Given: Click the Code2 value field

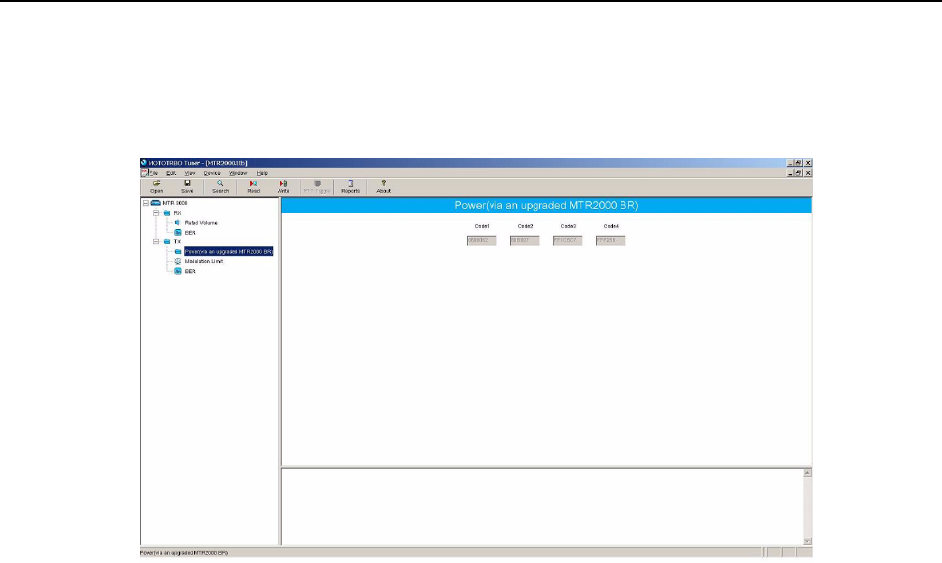Looking at the screenshot, I should [525, 240].
